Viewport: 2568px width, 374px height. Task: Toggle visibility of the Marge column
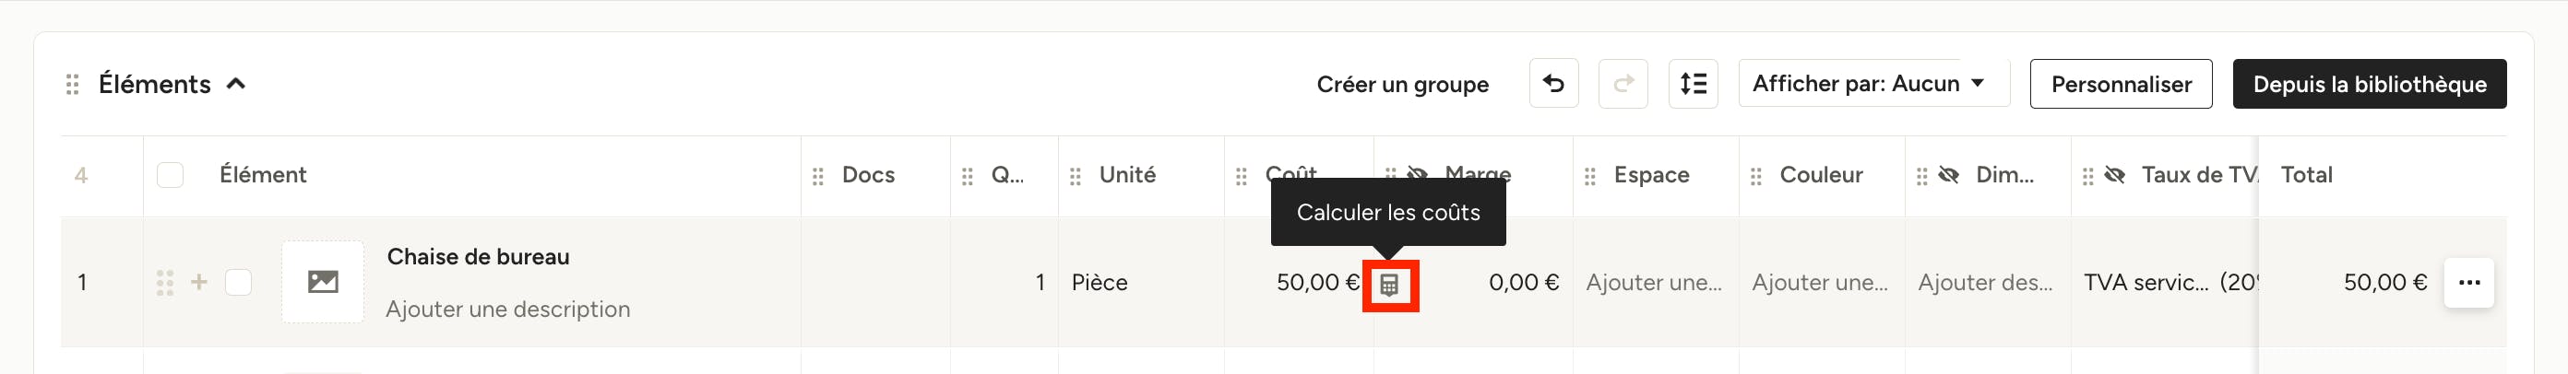1417,175
